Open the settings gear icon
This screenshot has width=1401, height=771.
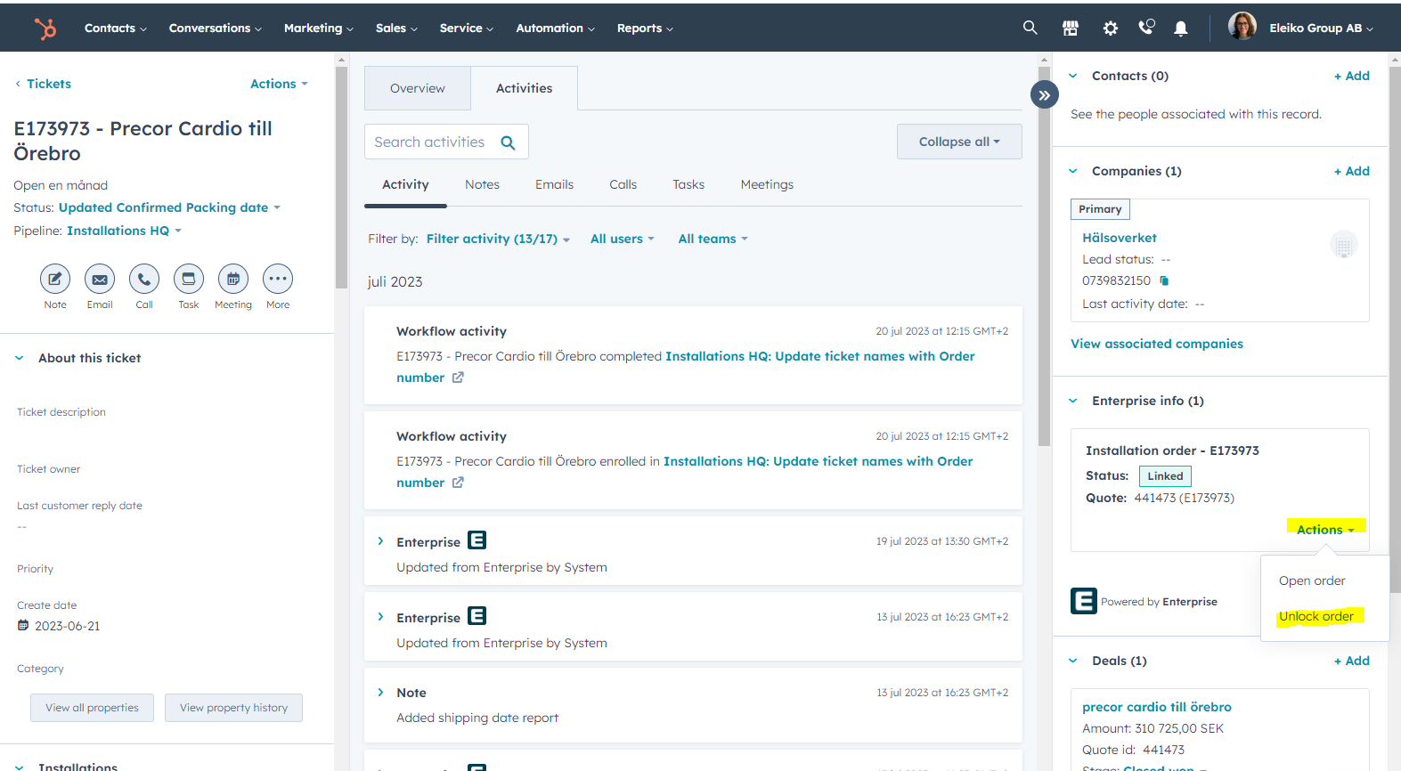(1110, 28)
